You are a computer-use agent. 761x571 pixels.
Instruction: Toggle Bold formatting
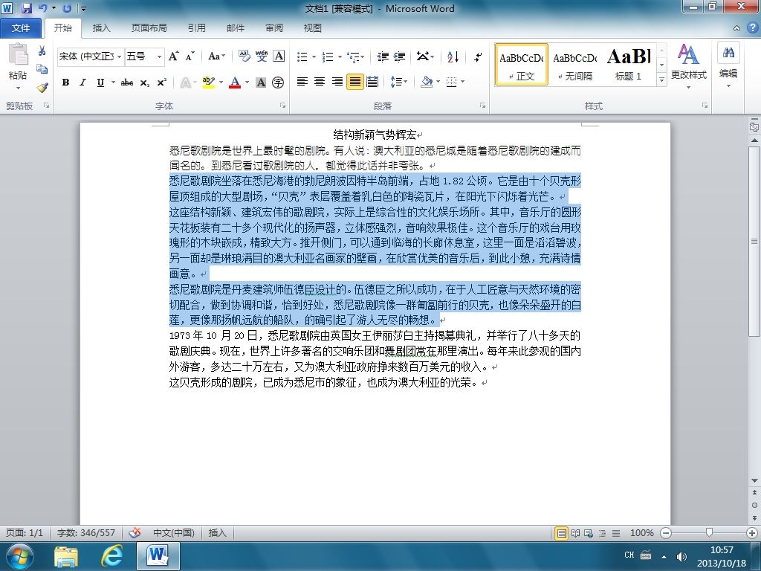(x=65, y=83)
